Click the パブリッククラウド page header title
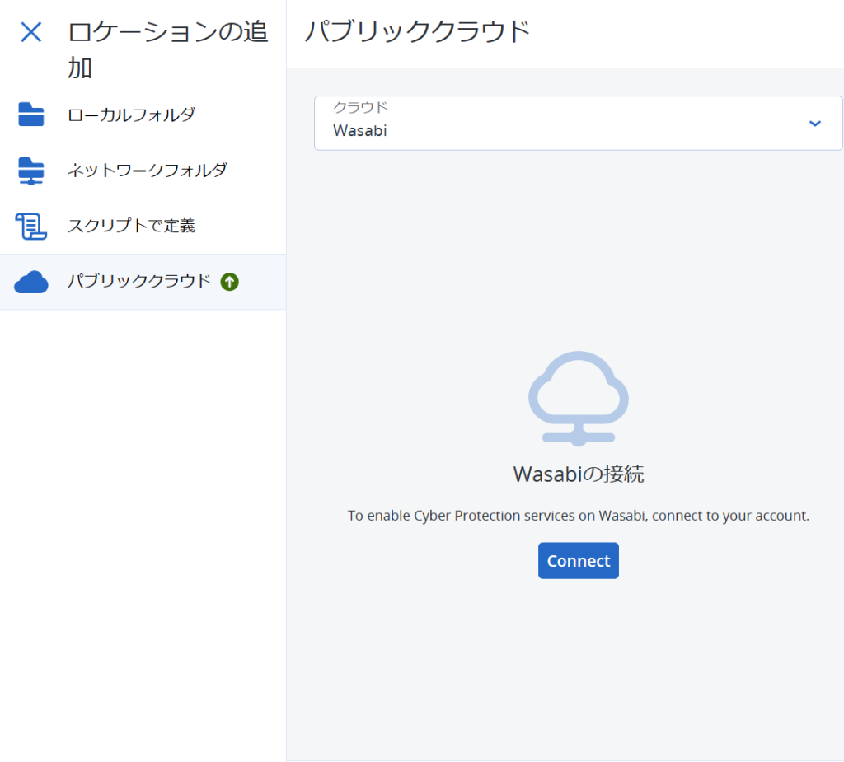The width and height of the screenshot is (844, 762). (x=418, y=31)
